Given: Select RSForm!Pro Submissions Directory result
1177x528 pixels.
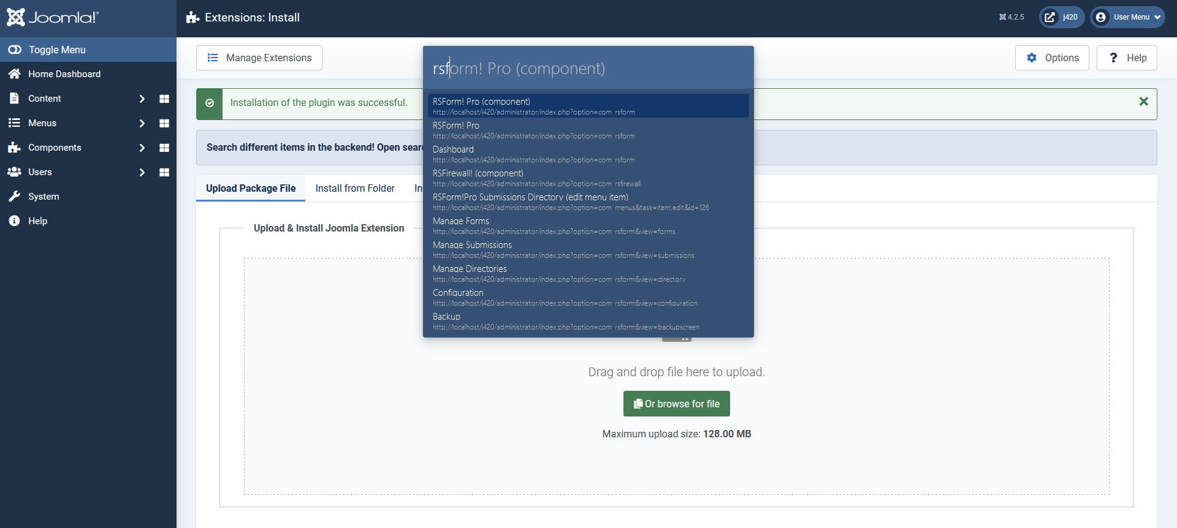Looking at the screenshot, I should pos(588,201).
